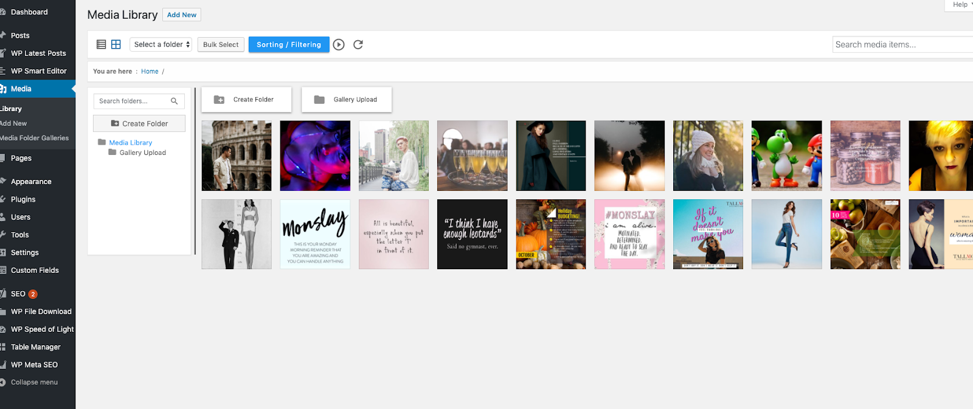Open the champagne glasses thumbnail
The height and width of the screenshot is (409, 973).
(473, 156)
